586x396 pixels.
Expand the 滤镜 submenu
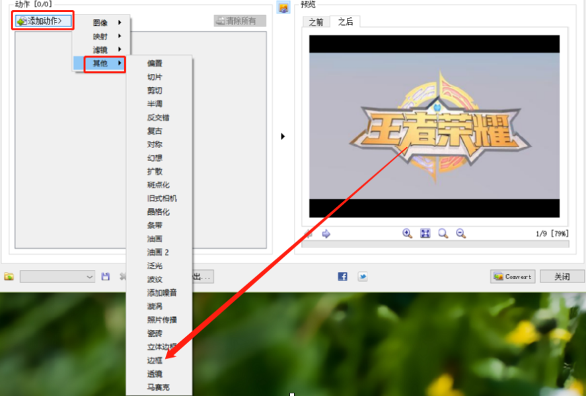[101, 49]
